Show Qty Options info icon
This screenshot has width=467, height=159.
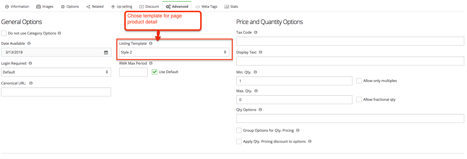click(x=260, y=110)
